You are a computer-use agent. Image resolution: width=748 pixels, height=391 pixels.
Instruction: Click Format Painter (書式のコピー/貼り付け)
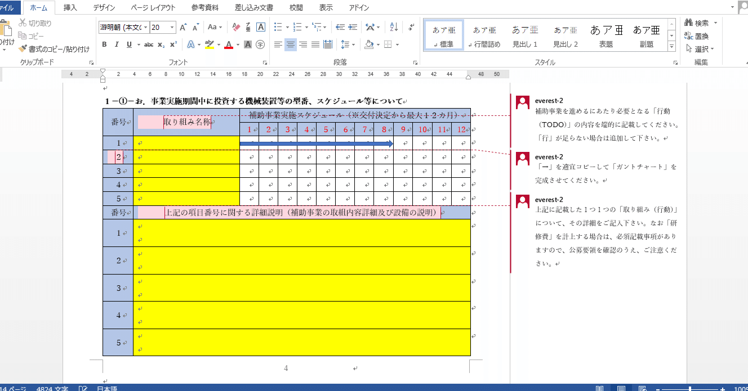pyautogui.click(x=54, y=49)
